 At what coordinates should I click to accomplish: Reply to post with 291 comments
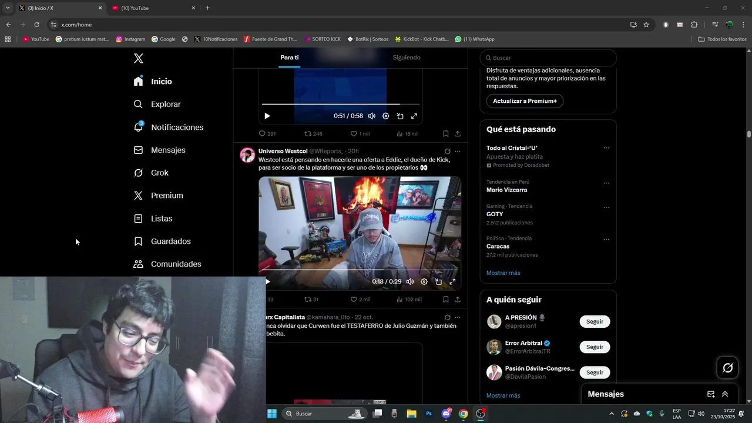coord(267,134)
